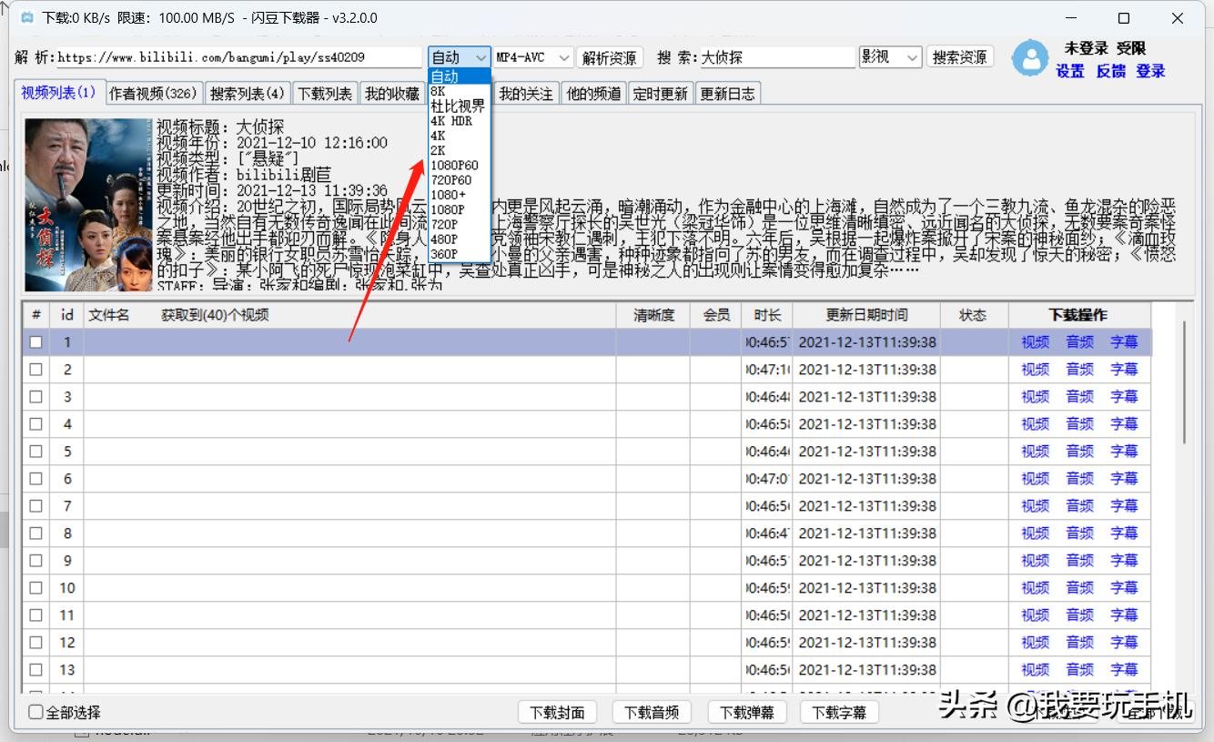
Task: Click the app icon in title bar
Action: 26,18
